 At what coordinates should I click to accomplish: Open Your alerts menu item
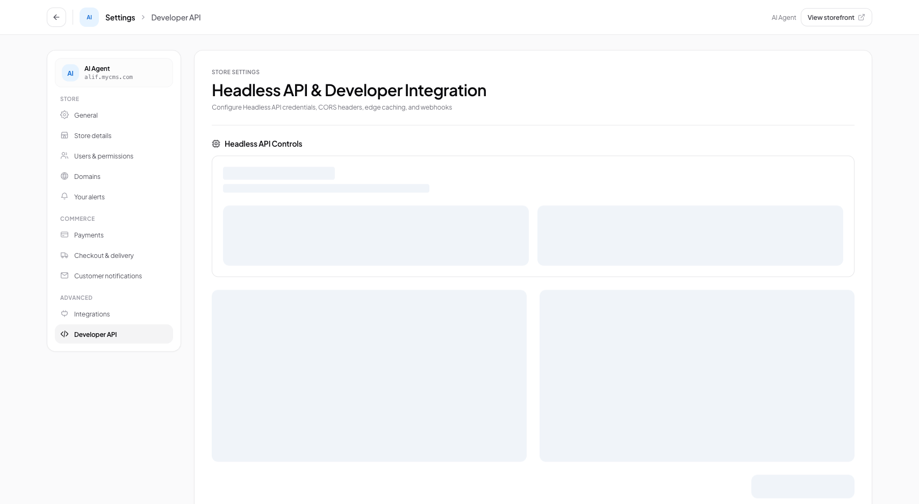tap(114, 197)
